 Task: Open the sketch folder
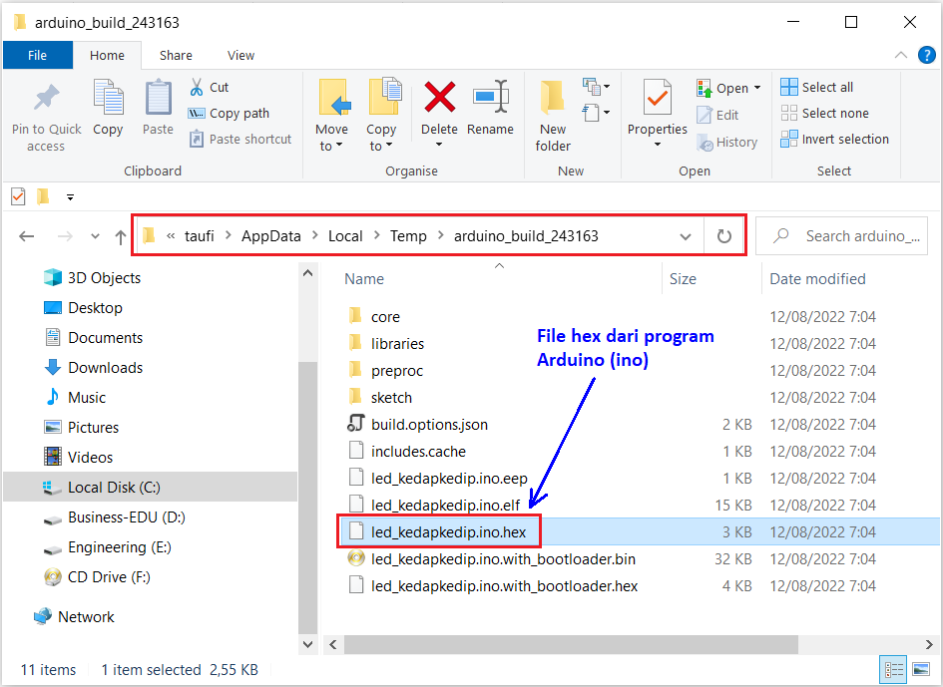(391, 397)
